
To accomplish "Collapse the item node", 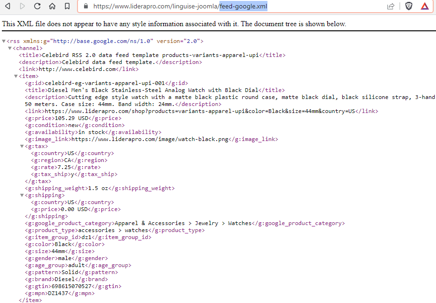I will tap(16, 76).
